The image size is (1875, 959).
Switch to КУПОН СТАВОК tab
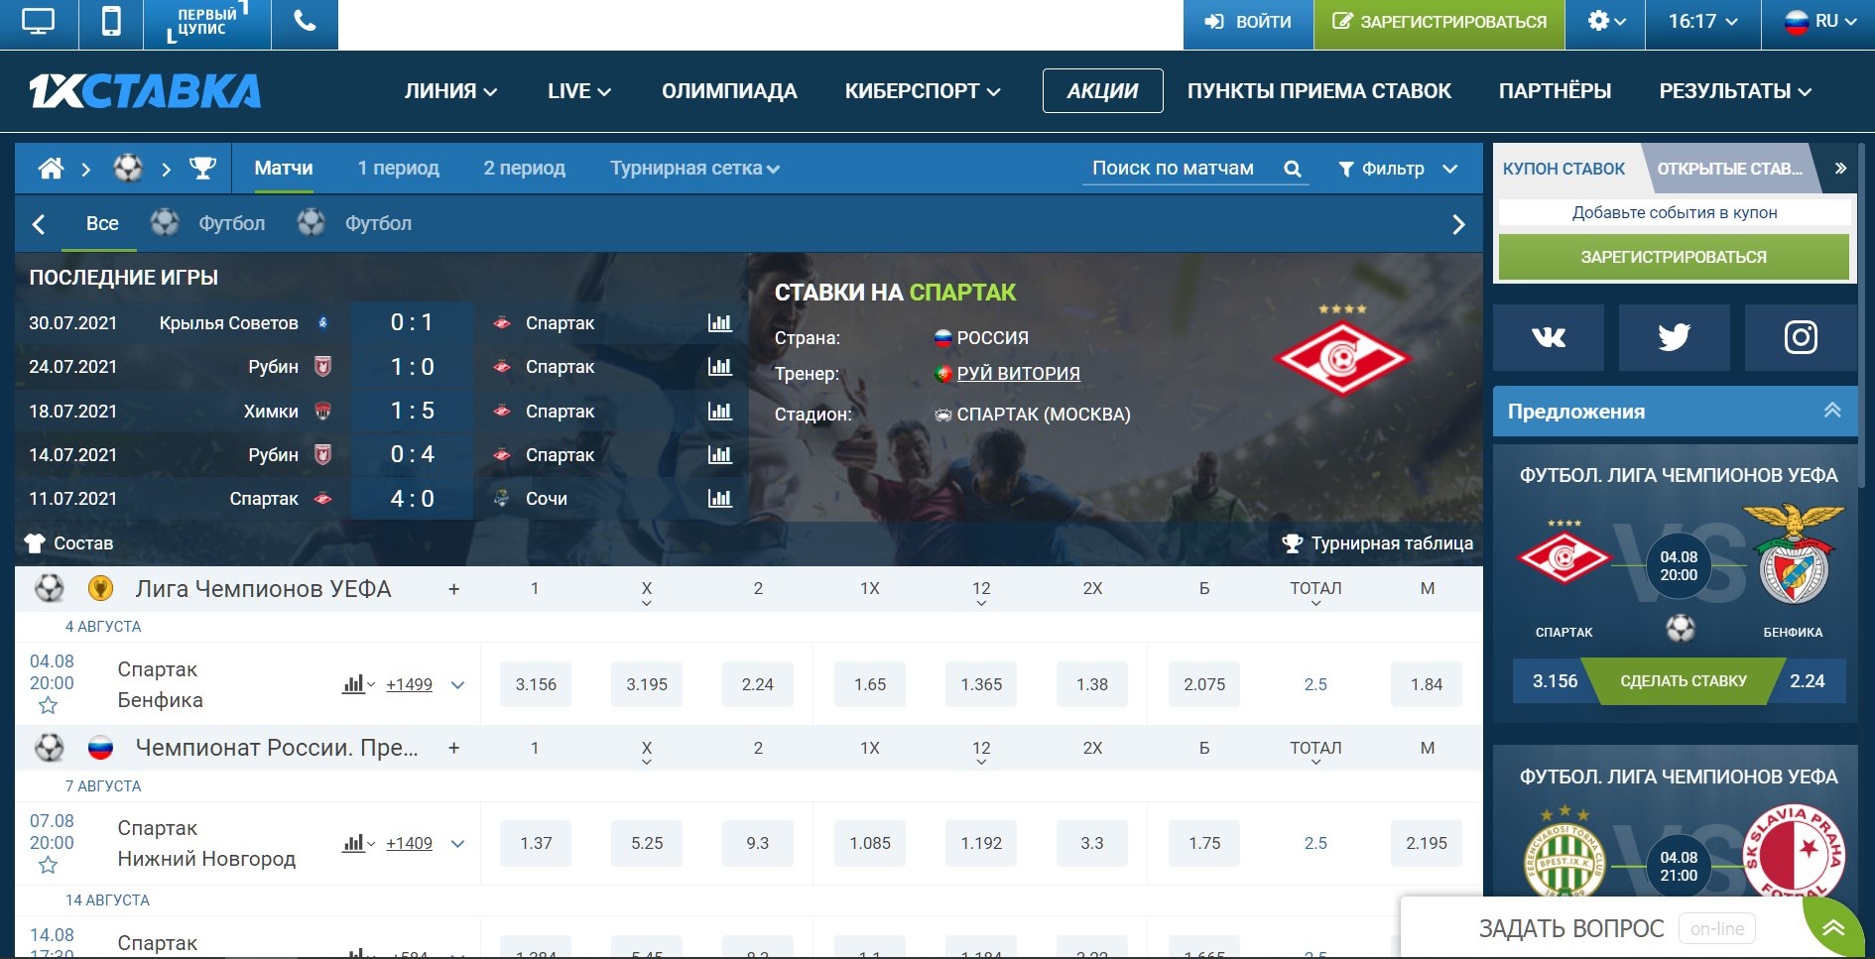point(1563,169)
